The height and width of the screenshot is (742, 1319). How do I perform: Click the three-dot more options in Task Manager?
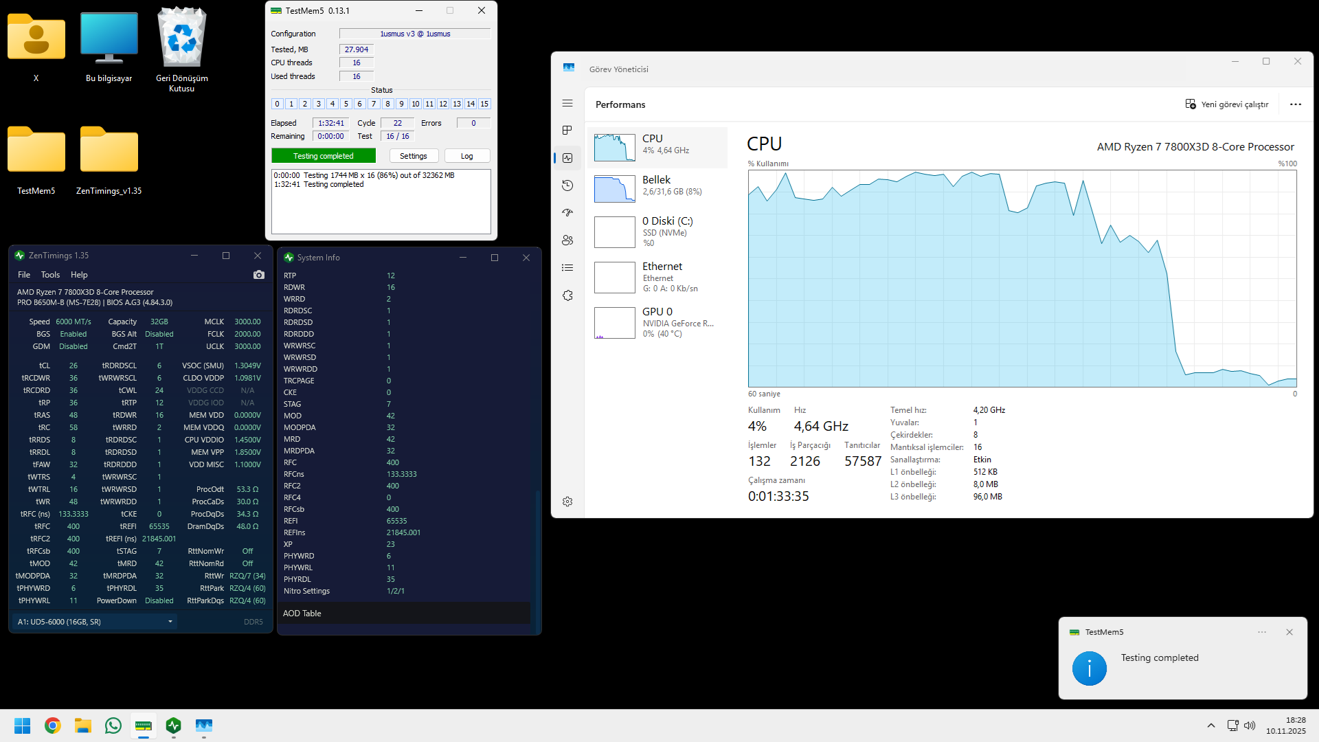click(1296, 104)
